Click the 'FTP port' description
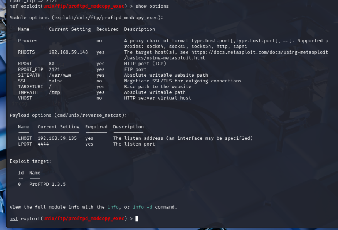This screenshot has width=338, height=230. (135, 69)
